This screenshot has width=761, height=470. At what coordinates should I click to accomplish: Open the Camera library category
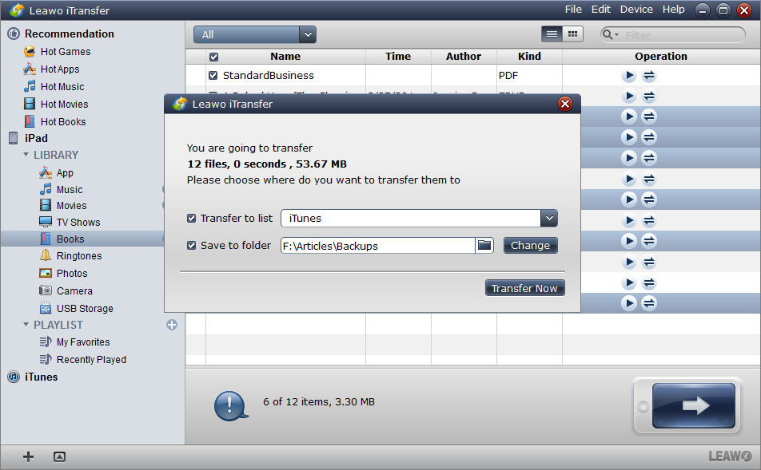click(x=66, y=290)
